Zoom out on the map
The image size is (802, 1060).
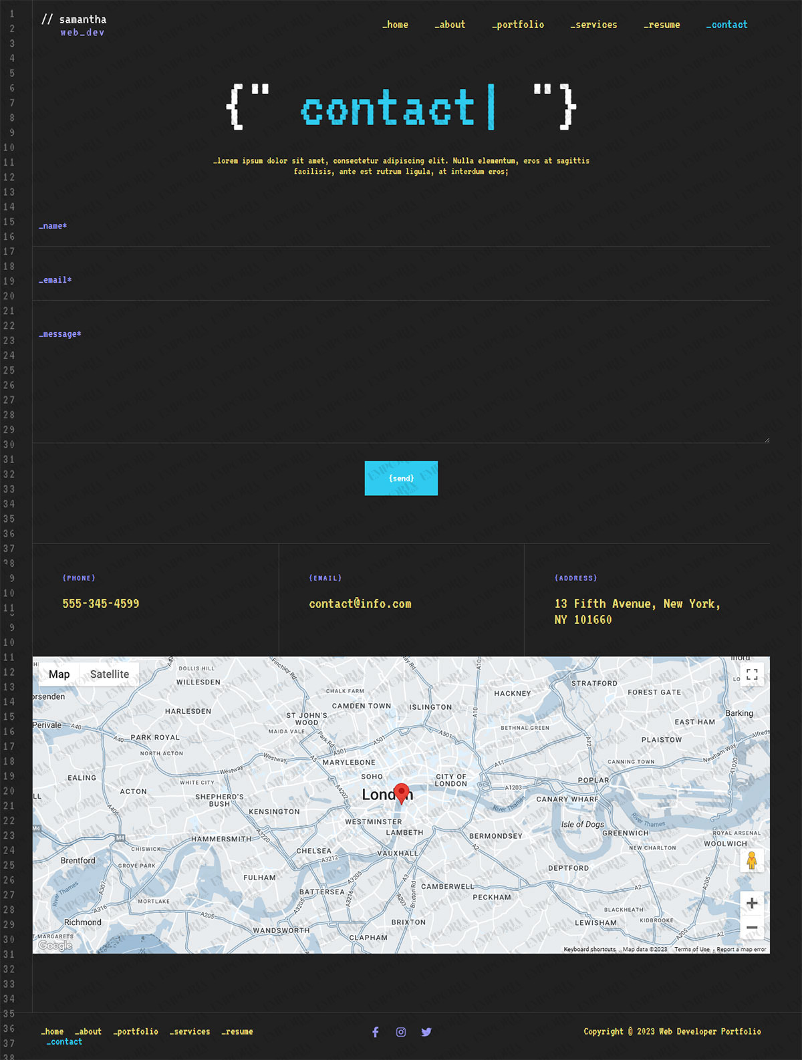point(752,928)
